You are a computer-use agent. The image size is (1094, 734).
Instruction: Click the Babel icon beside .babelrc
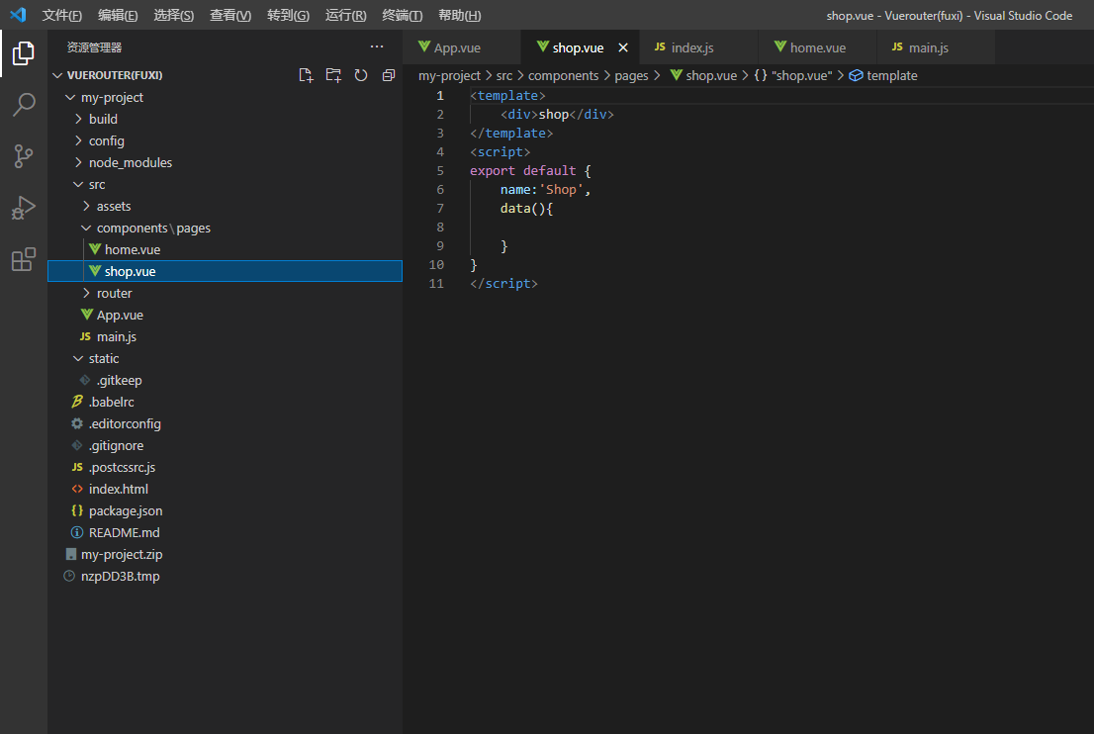(77, 402)
